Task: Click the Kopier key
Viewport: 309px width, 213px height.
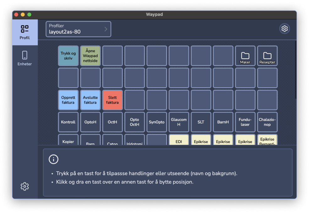Action: click(x=68, y=140)
